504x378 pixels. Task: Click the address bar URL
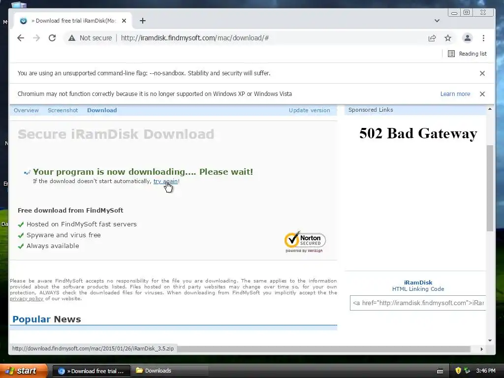pos(195,38)
